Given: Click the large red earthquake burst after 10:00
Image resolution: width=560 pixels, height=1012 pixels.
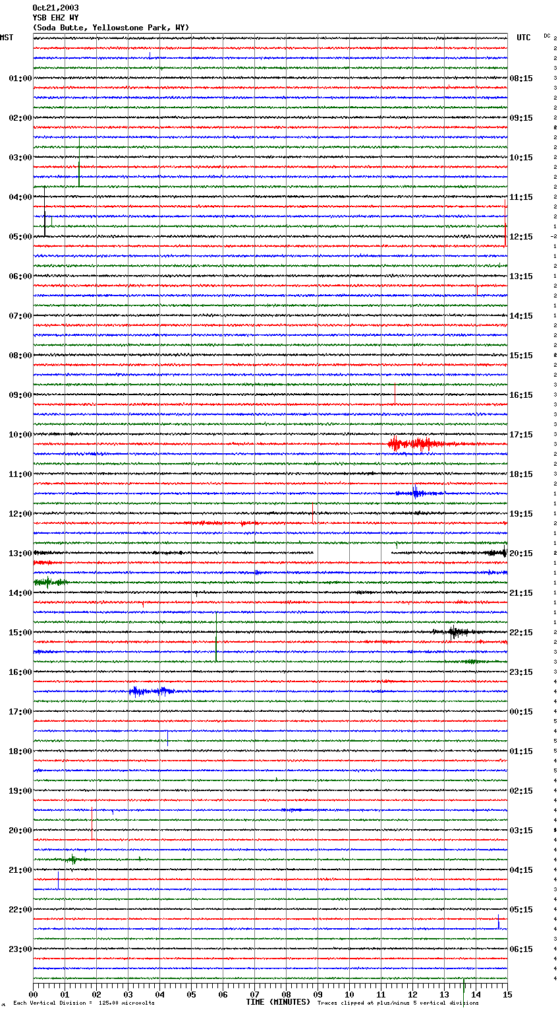Looking at the screenshot, I should tap(418, 444).
